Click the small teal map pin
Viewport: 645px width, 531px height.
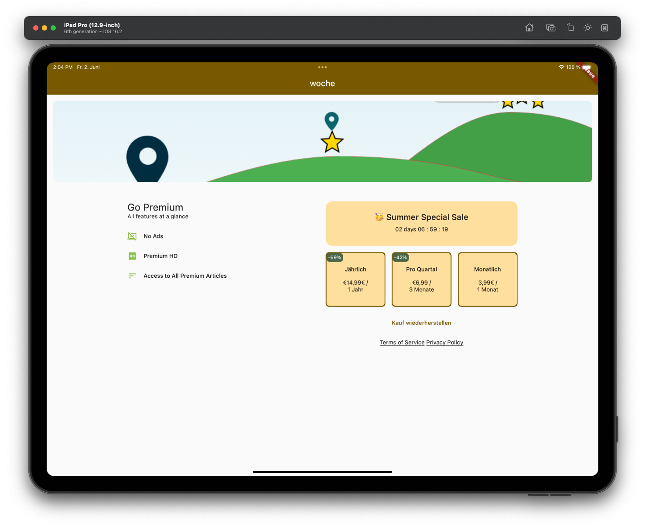(x=331, y=121)
